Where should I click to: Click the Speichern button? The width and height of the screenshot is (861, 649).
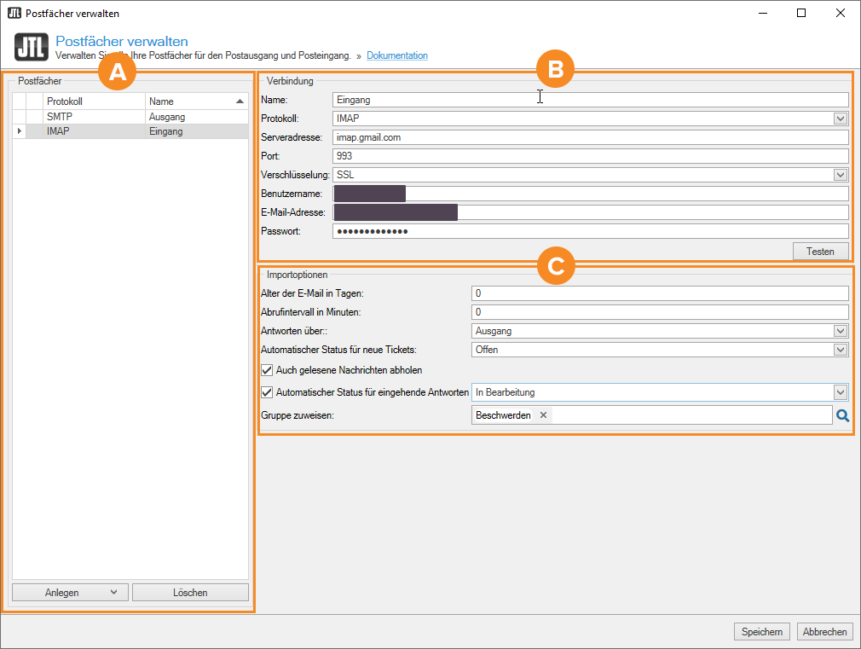coord(761,632)
